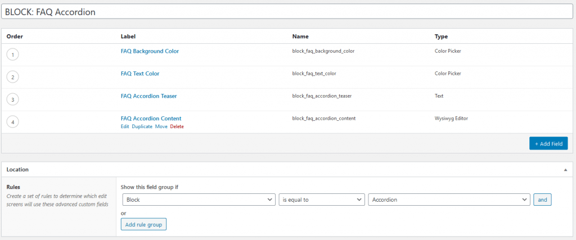Delete the FAQ Accordion Content field
Screen dimensions: 576x240
pos(177,127)
